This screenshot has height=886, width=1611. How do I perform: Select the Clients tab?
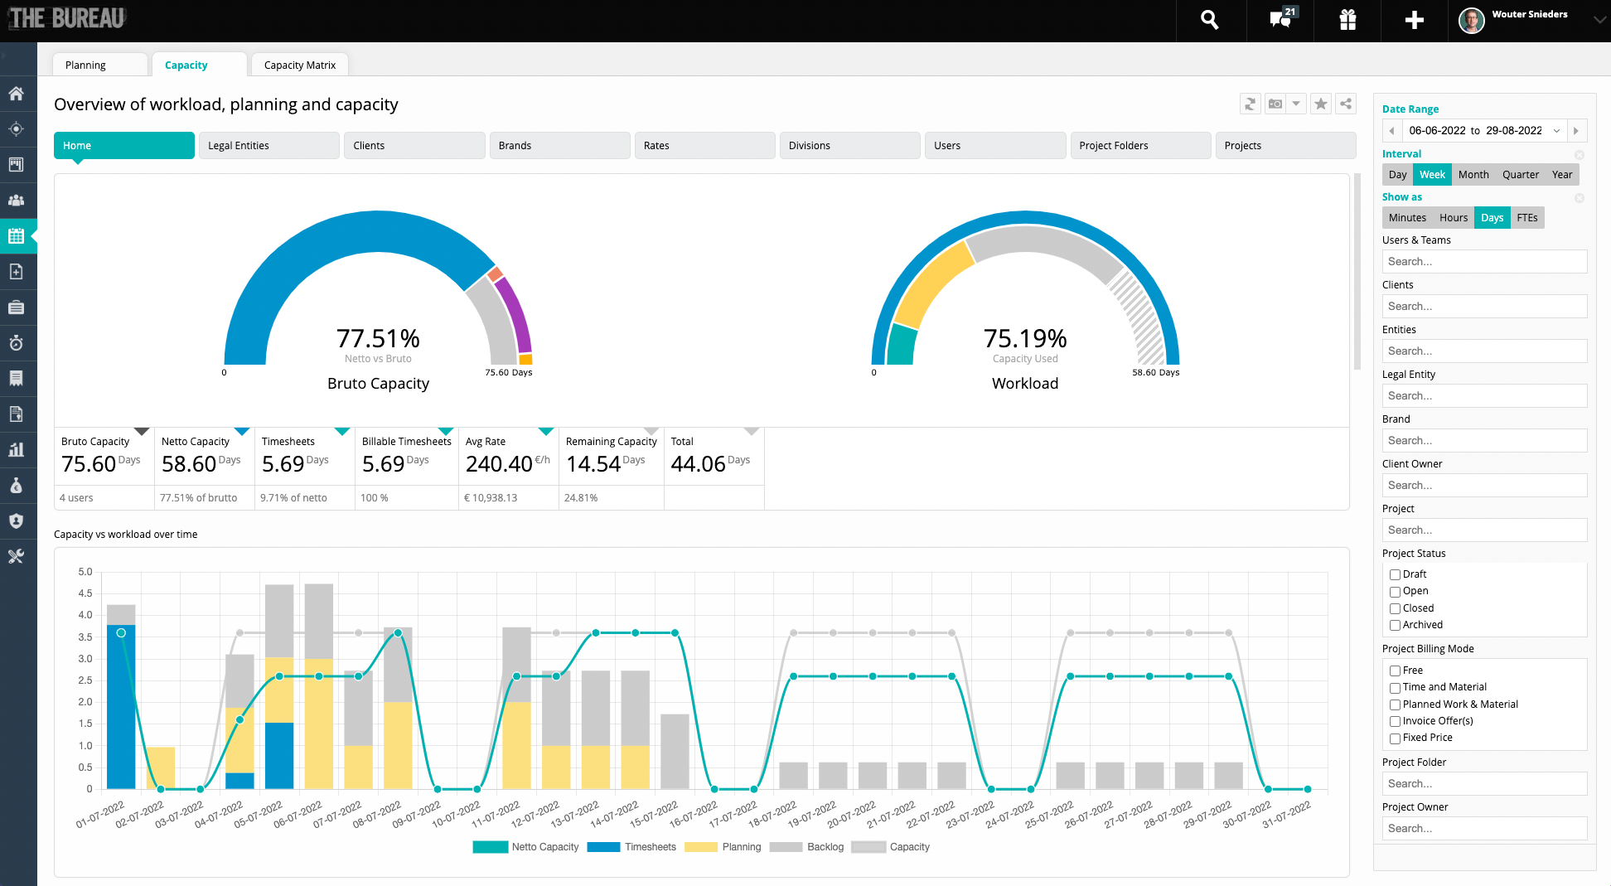click(x=414, y=146)
